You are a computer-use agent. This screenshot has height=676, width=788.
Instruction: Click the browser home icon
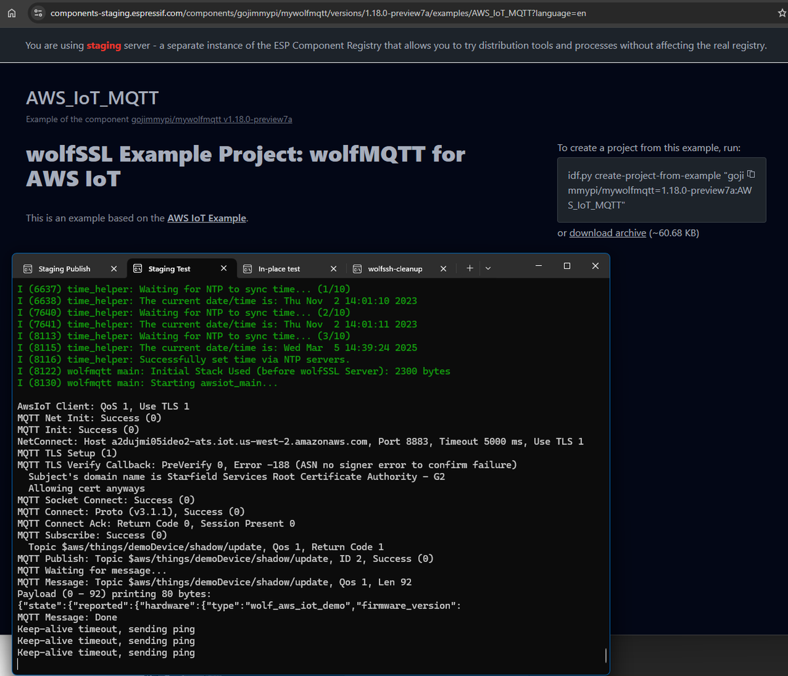(11, 13)
